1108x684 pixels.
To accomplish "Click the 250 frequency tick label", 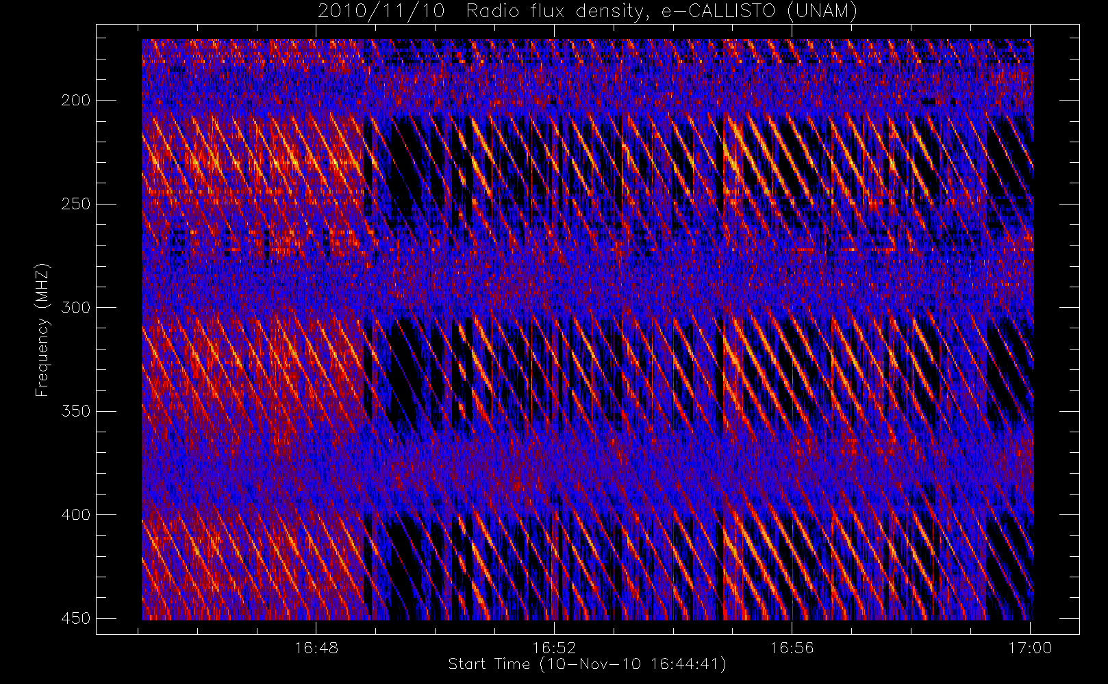I will (x=75, y=204).
